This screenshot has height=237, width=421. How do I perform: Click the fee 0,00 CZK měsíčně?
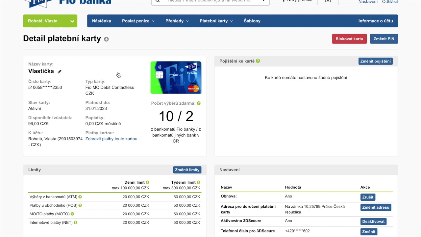[x=103, y=124]
